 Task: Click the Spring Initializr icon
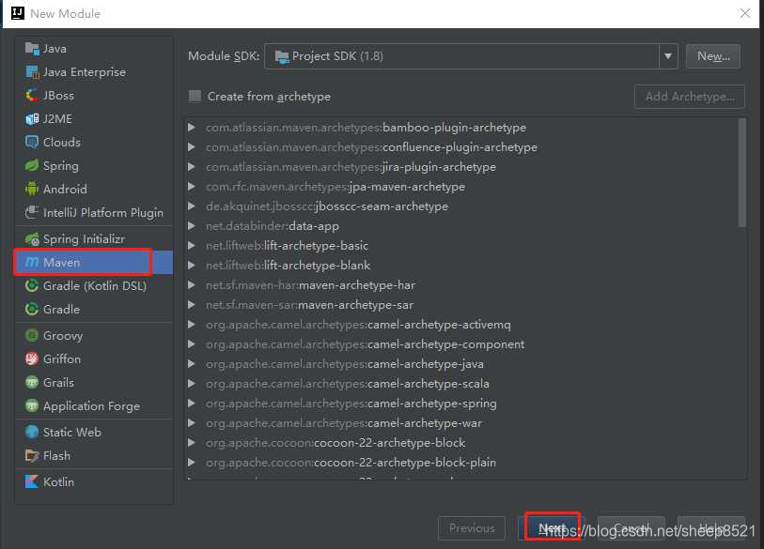[x=32, y=239]
